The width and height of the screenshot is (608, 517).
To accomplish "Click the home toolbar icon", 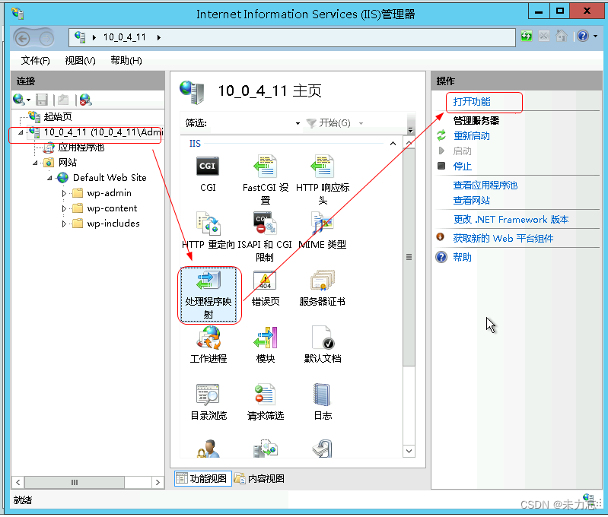I will [x=561, y=36].
